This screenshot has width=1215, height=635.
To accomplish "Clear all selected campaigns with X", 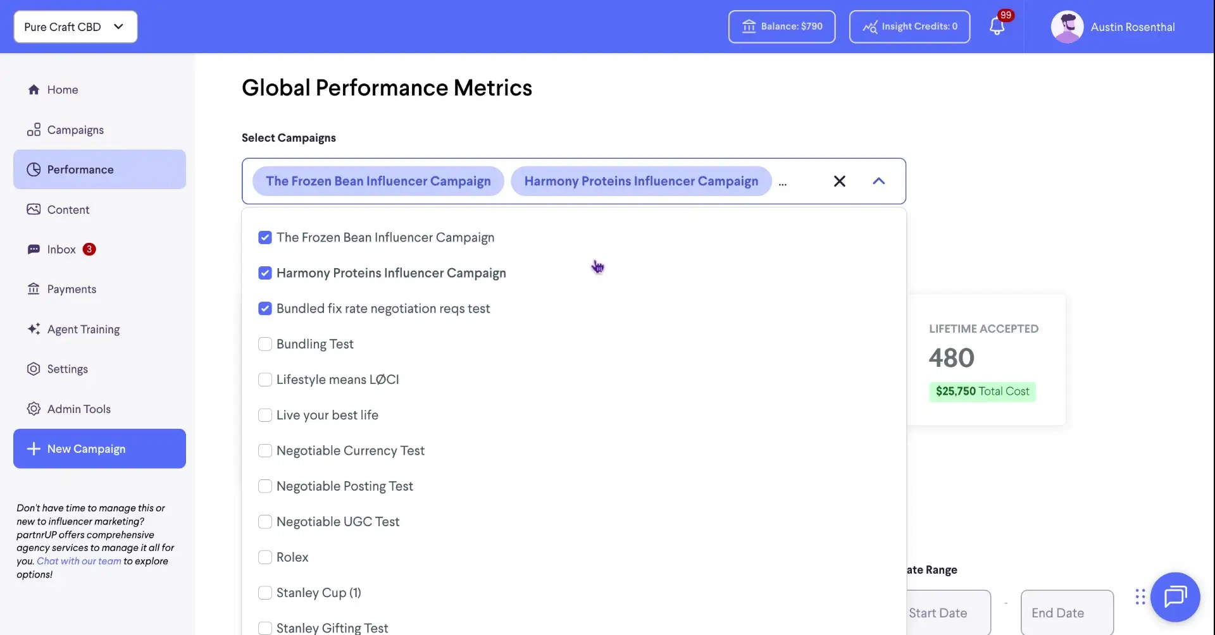I will pos(839,181).
